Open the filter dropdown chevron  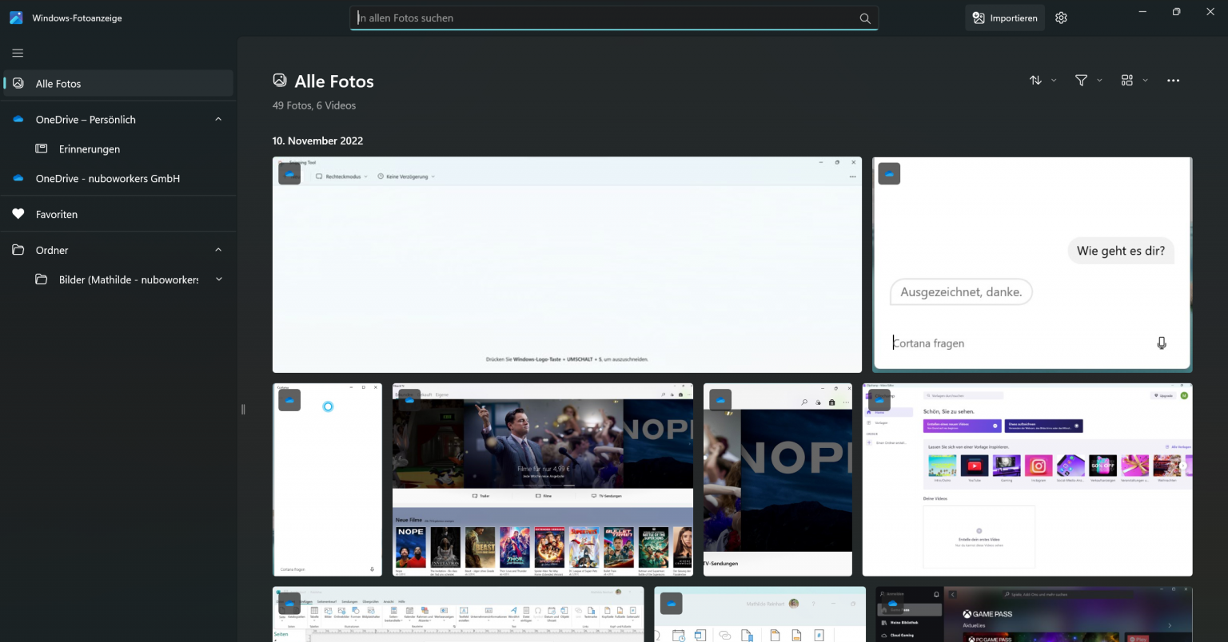(1099, 80)
